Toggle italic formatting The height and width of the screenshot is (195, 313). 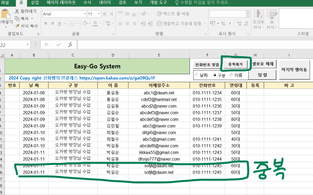(52, 24)
